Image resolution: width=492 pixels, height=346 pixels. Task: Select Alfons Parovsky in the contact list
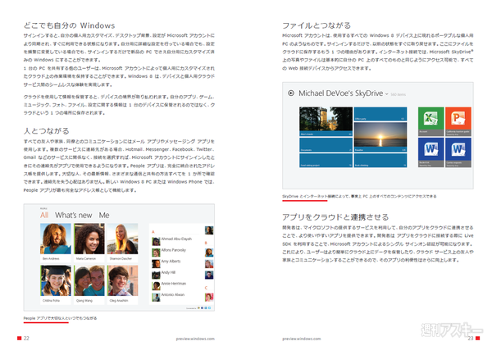[169, 252]
